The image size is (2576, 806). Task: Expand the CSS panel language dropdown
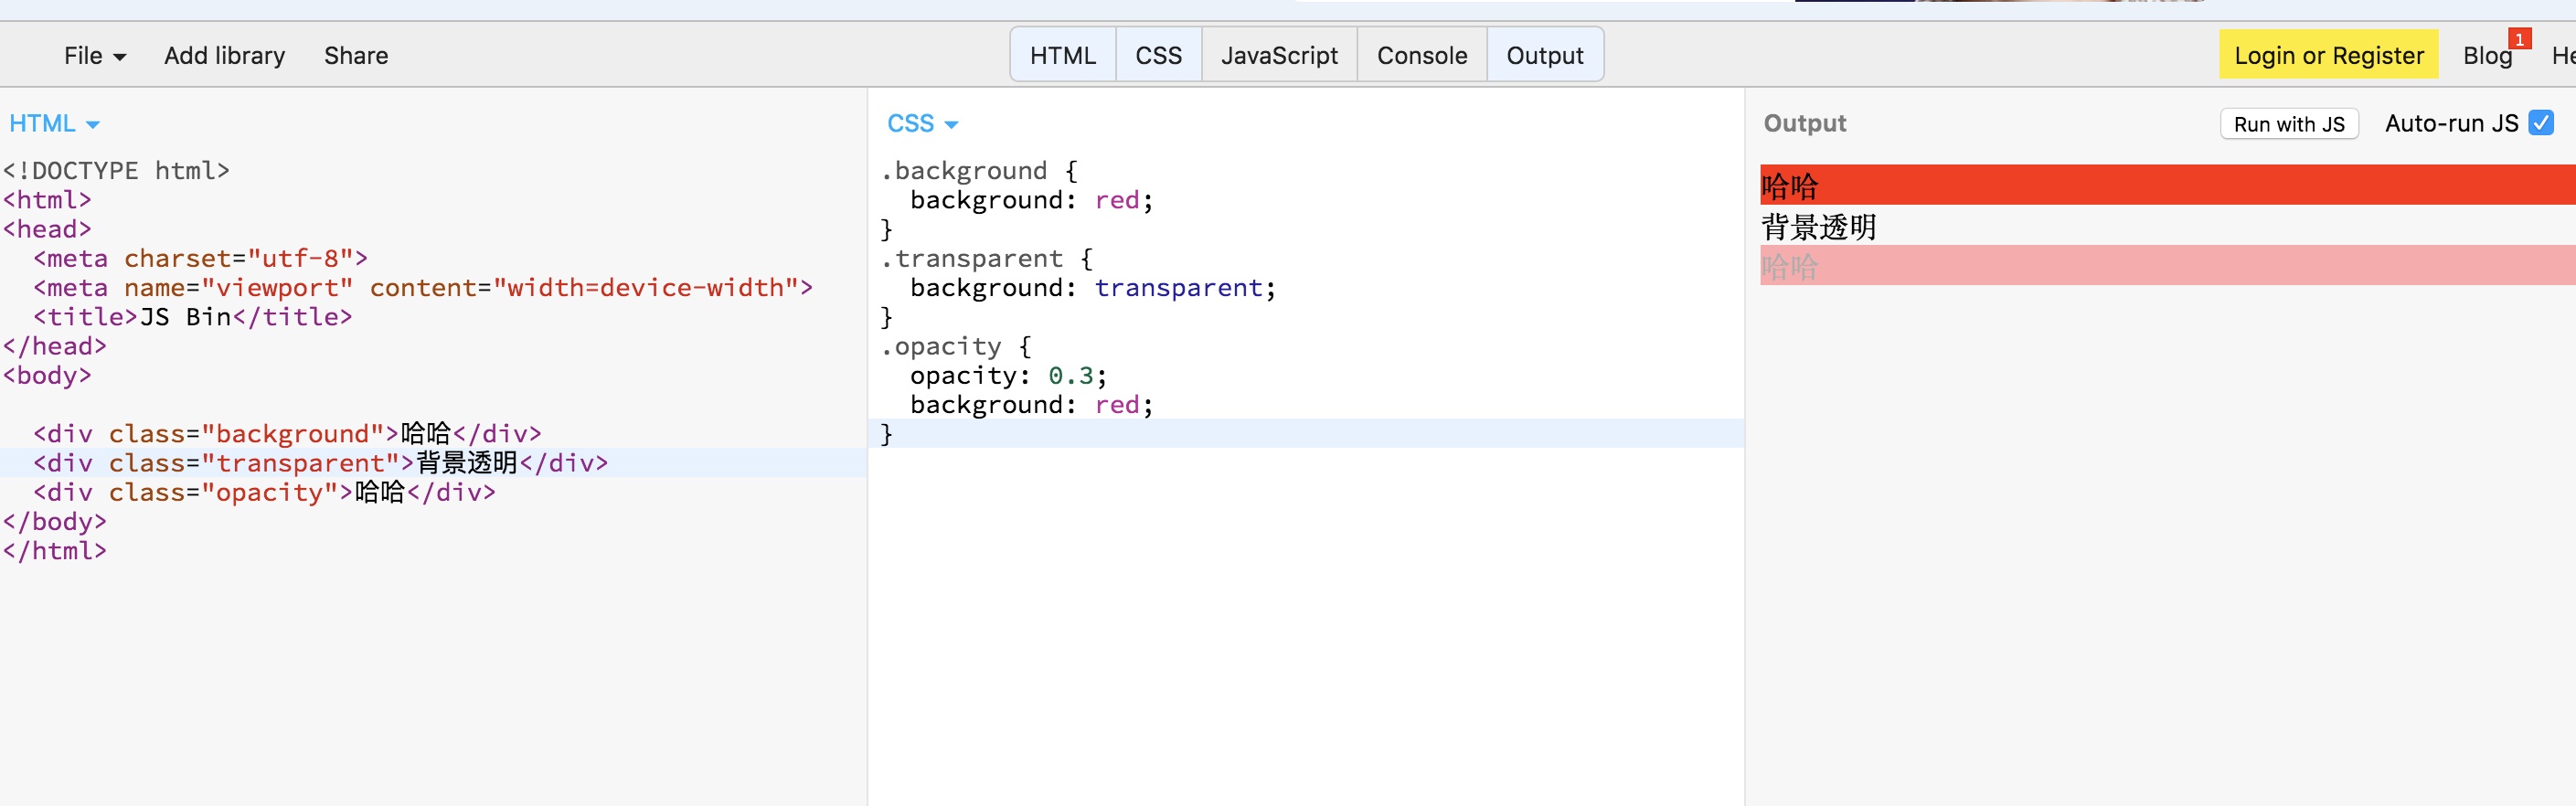point(922,123)
